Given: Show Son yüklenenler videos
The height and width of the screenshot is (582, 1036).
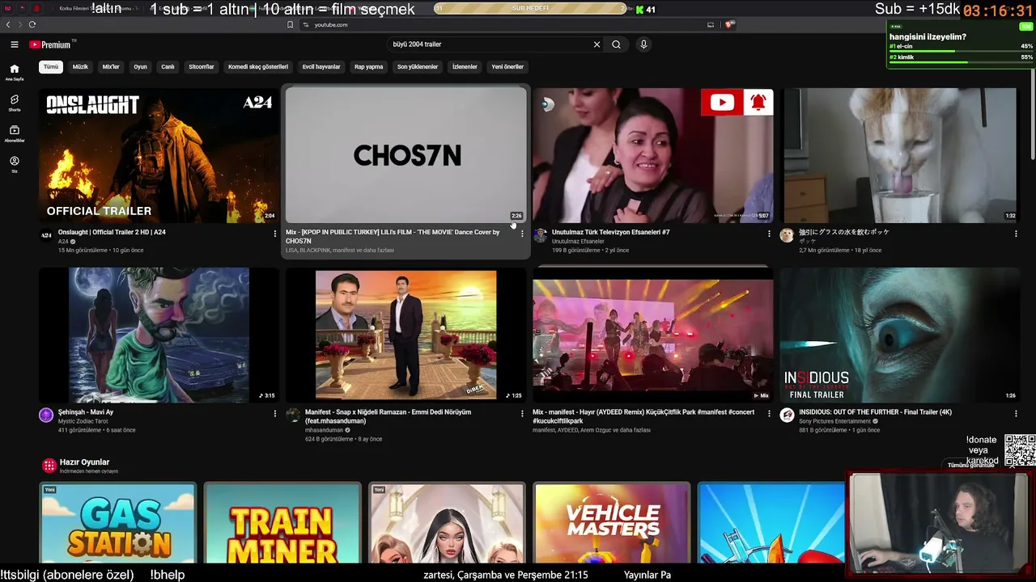Looking at the screenshot, I should click(418, 67).
